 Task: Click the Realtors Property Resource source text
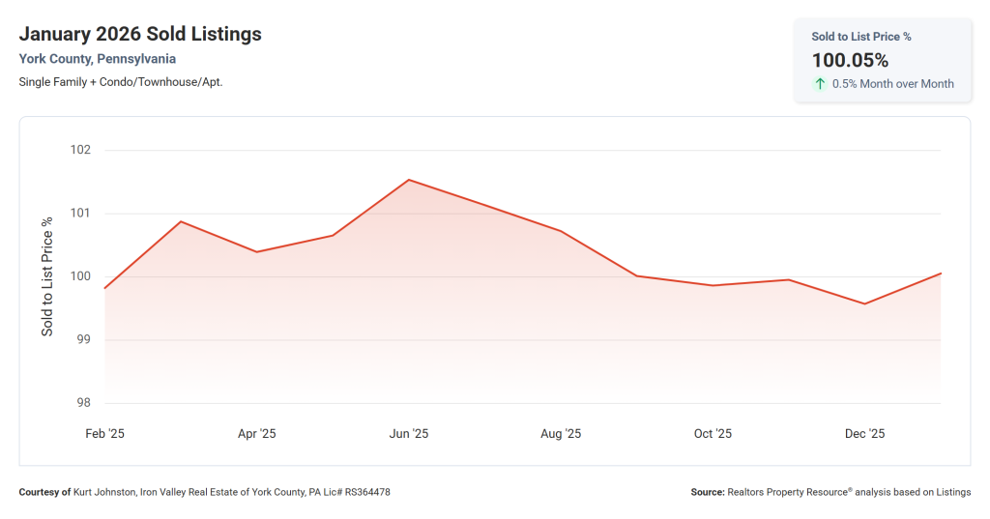[849, 493]
